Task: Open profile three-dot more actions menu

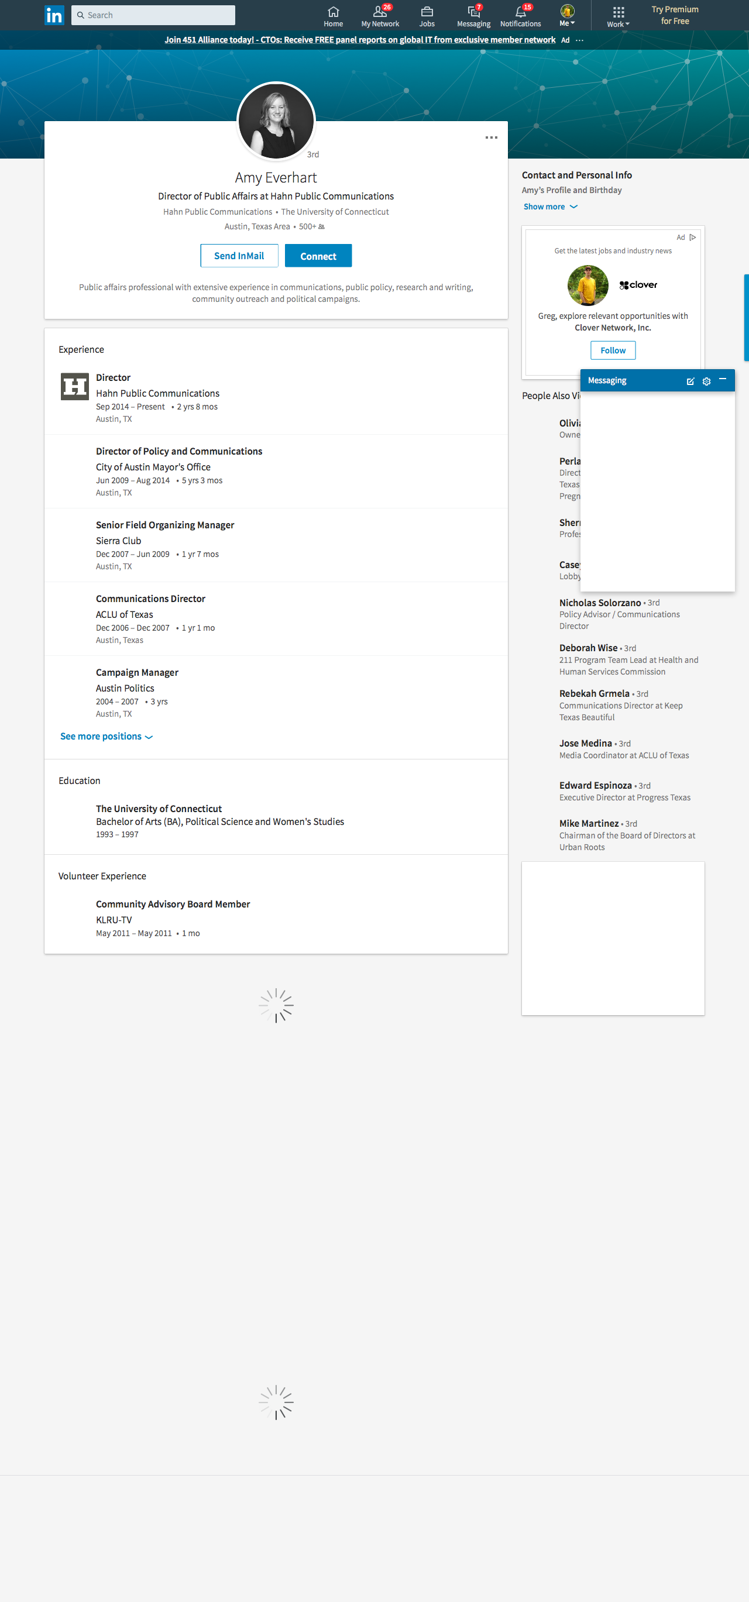Action: point(491,137)
